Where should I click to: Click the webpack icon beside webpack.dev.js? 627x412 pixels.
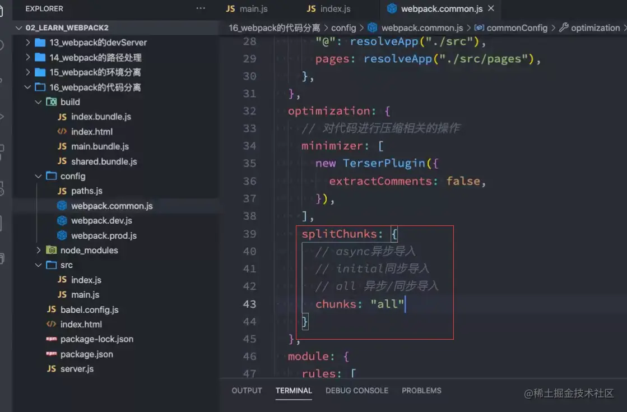pos(62,220)
